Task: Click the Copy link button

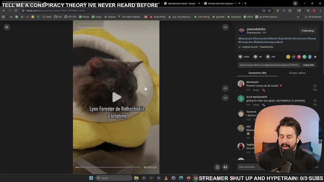Action: 309,65
